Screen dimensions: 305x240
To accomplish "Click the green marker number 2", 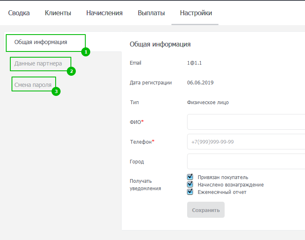I will (71, 71).
